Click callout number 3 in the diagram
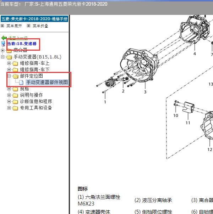Viewport: 213px width, 214px height. 145,92
